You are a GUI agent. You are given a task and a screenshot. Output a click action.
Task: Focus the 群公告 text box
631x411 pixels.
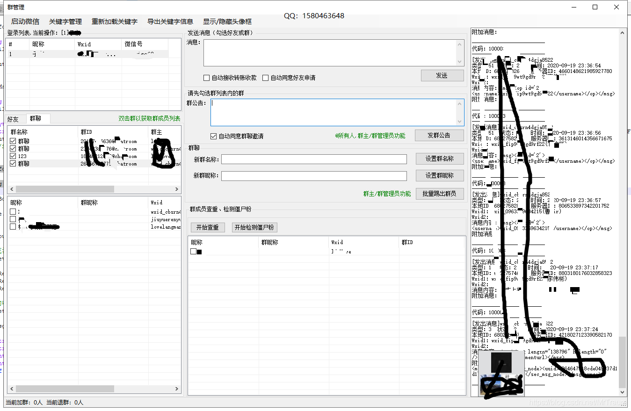(333, 112)
